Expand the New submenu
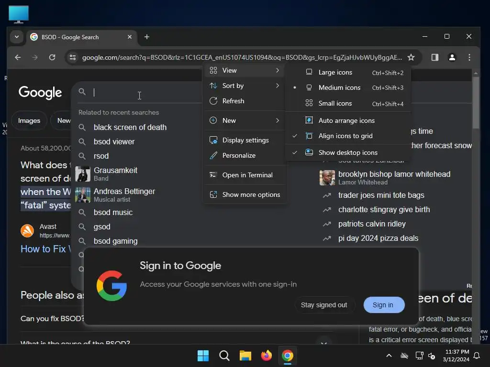This screenshot has width=490, height=367. (245, 120)
